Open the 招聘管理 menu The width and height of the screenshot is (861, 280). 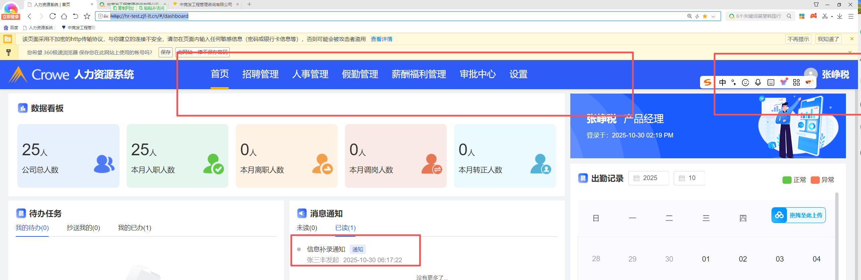tap(261, 74)
